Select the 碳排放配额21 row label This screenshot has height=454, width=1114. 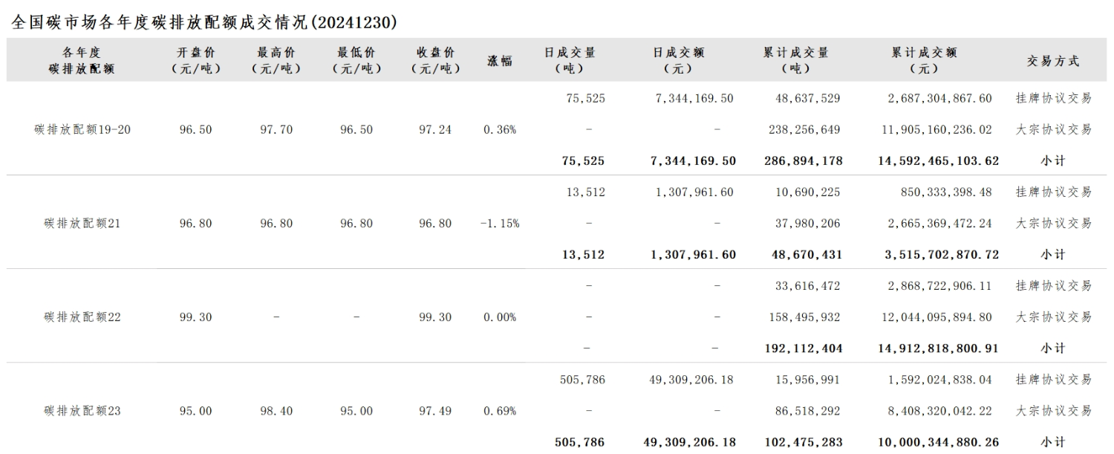click(x=82, y=223)
